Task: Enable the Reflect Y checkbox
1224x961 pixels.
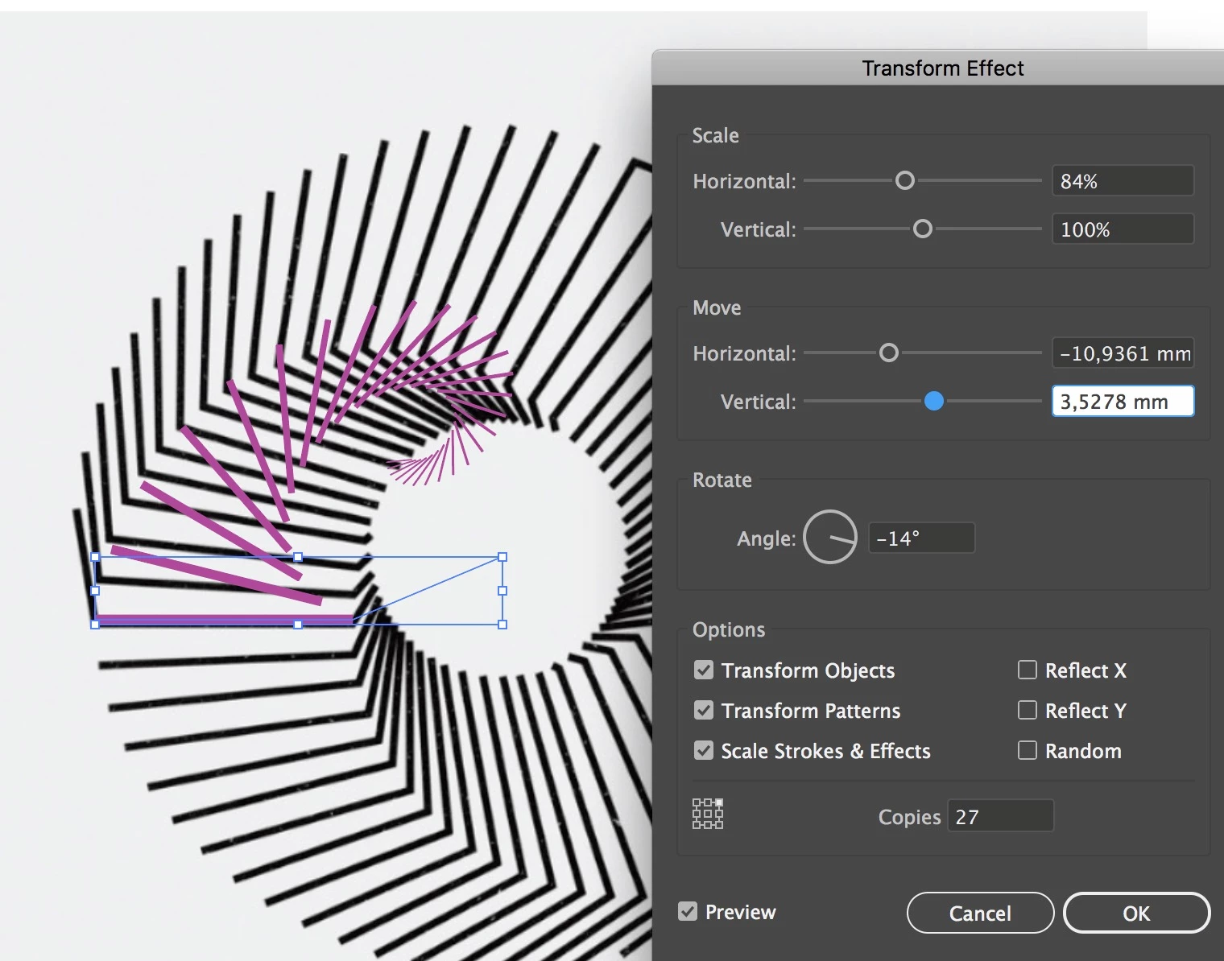Action: (x=1028, y=710)
